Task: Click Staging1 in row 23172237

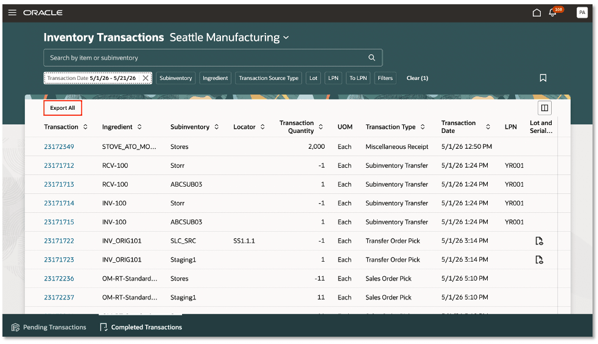Action: tap(183, 298)
